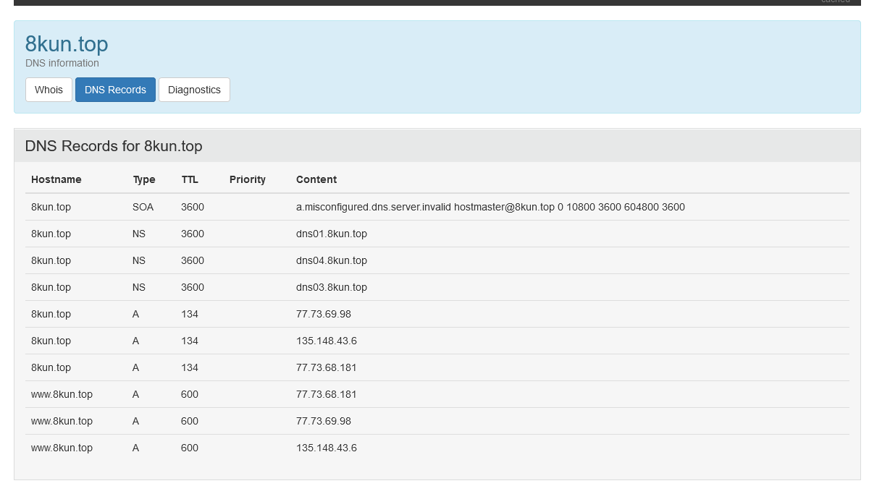Click TTL 600 beside 135.148.43.6
Viewport: 869px width, 486px height.
(190, 448)
